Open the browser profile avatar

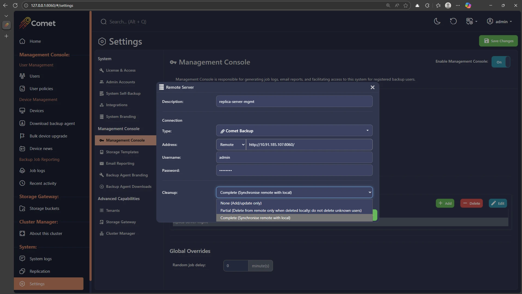pos(448,5)
